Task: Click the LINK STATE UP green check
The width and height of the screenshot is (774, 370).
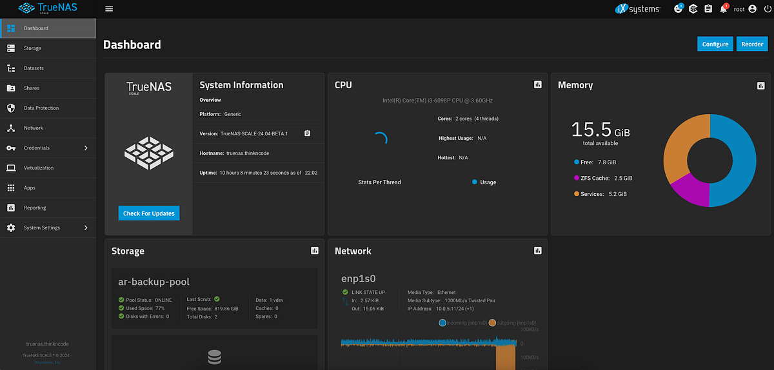Action: coord(345,293)
